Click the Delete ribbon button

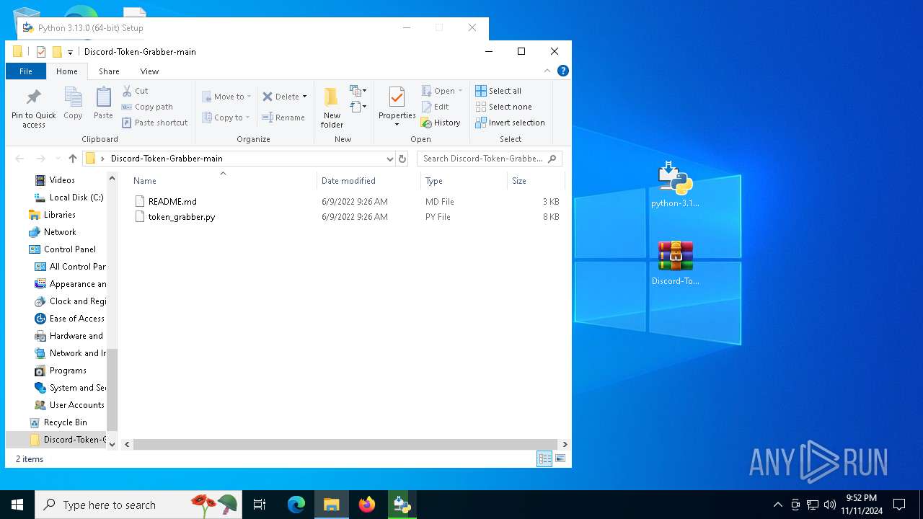tap(281, 97)
